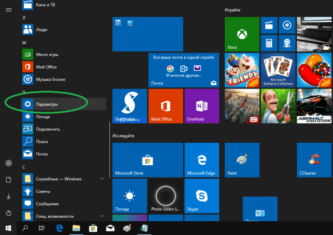This screenshot has width=333, height=235.
Task: Open the user account icon
Action: coord(8,163)
